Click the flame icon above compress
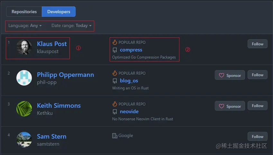The image size is (273, 155). pyautogui.click(x=115, y=42)
